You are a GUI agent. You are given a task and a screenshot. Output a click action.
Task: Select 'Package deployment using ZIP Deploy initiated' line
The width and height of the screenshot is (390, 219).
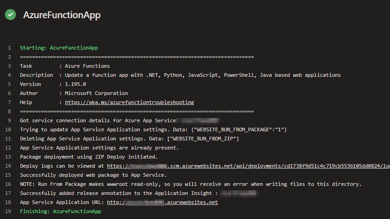coord(89,157)
